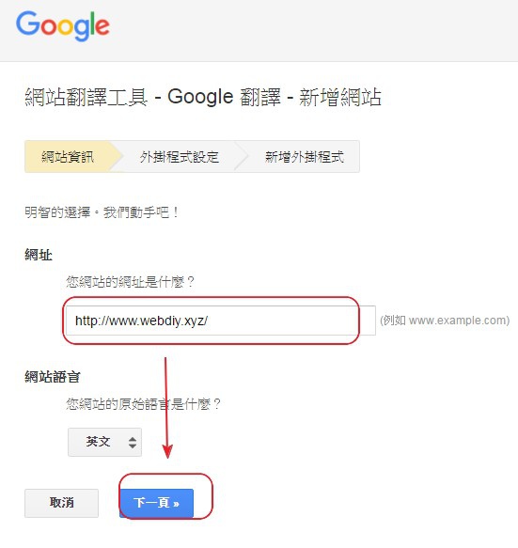This screenshot has height=548, width=518.
Task: Go to the 外掛程式設定 step
Action: click(x=180, y=157)
